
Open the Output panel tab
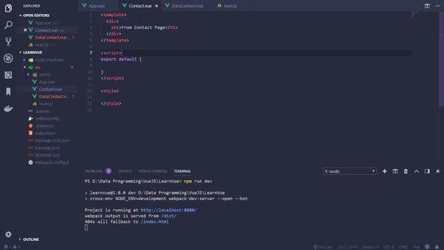click(x=125, y=172)
